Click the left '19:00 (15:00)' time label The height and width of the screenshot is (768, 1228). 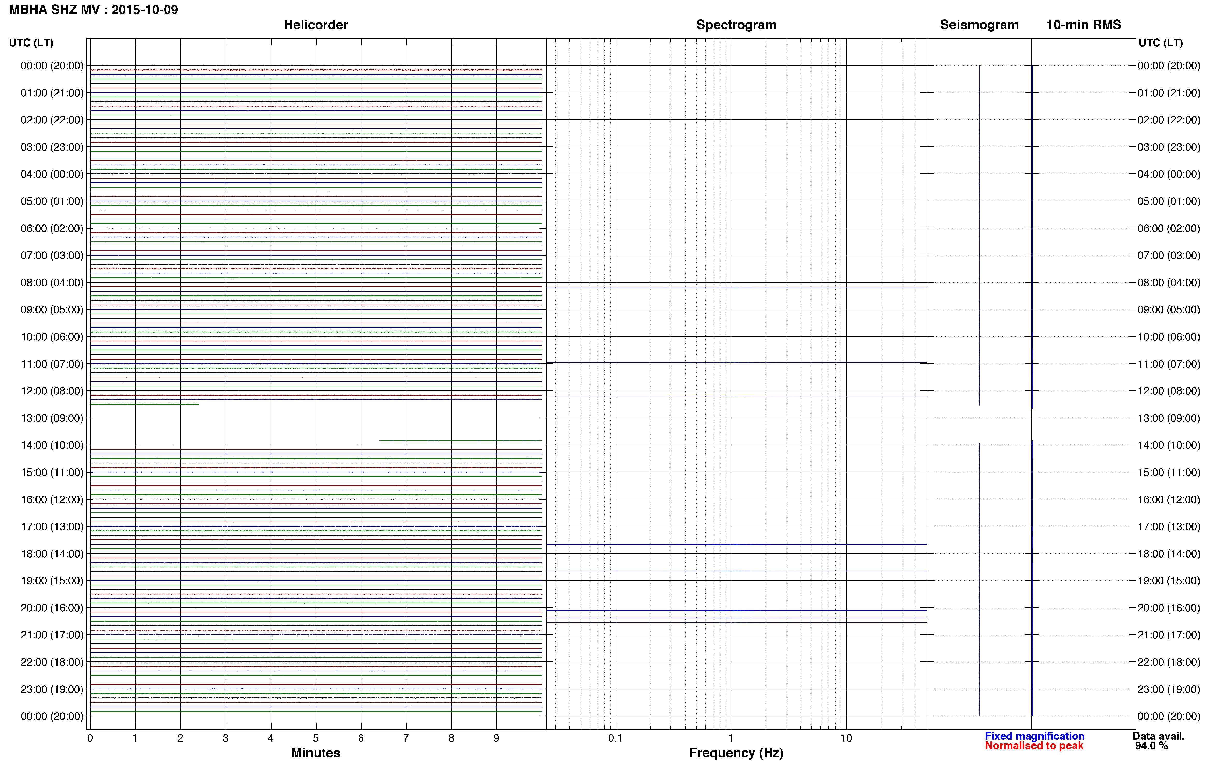(52, 581)
